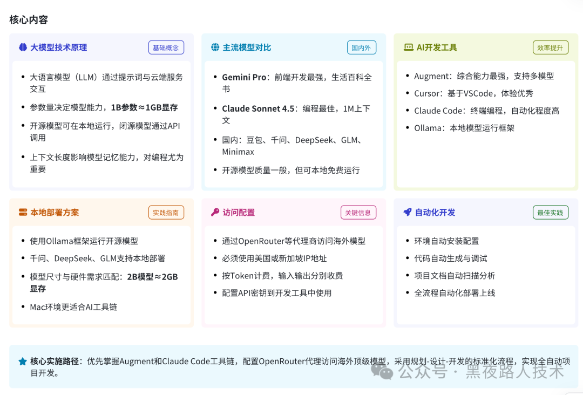Click the 本地部署方案 card title

point(55,213)
